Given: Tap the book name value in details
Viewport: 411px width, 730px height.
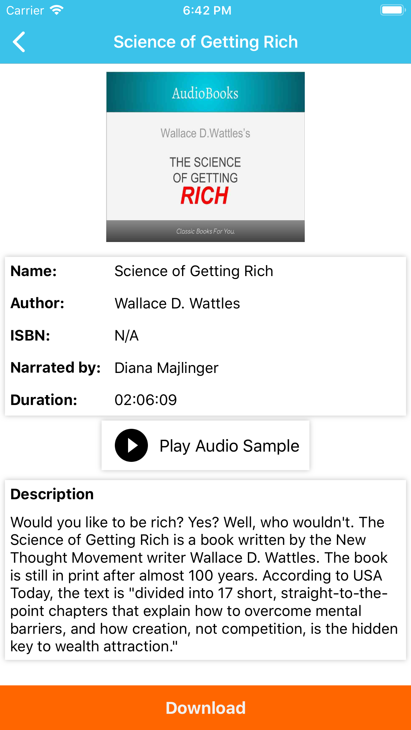Looking at the screenshot, I should tap(194, 271).
